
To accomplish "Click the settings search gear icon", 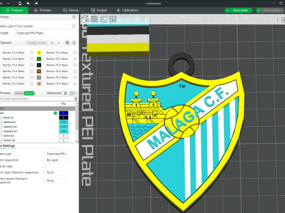I will pyautogui.click(x=75, y=99).
